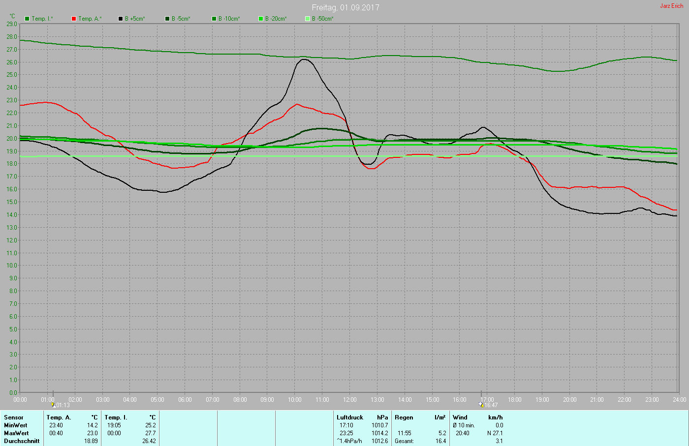Click the B -50cm legend label
This screenshot has height=446, width=689.
coord(323,19)
